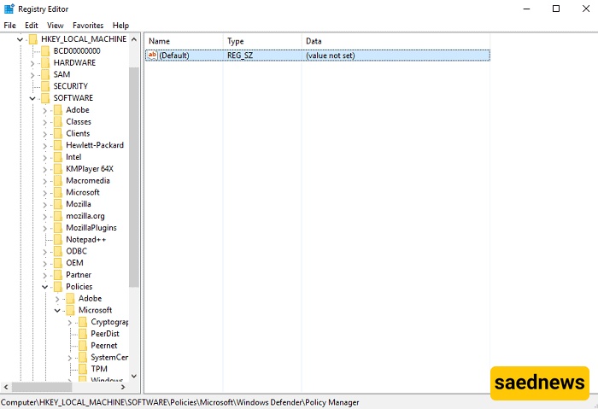Image resolution: width=598 pixels, height=409 pixels.
Task: Expand the Hewlett-Packard key chevron
Action: tap(45, 146)
